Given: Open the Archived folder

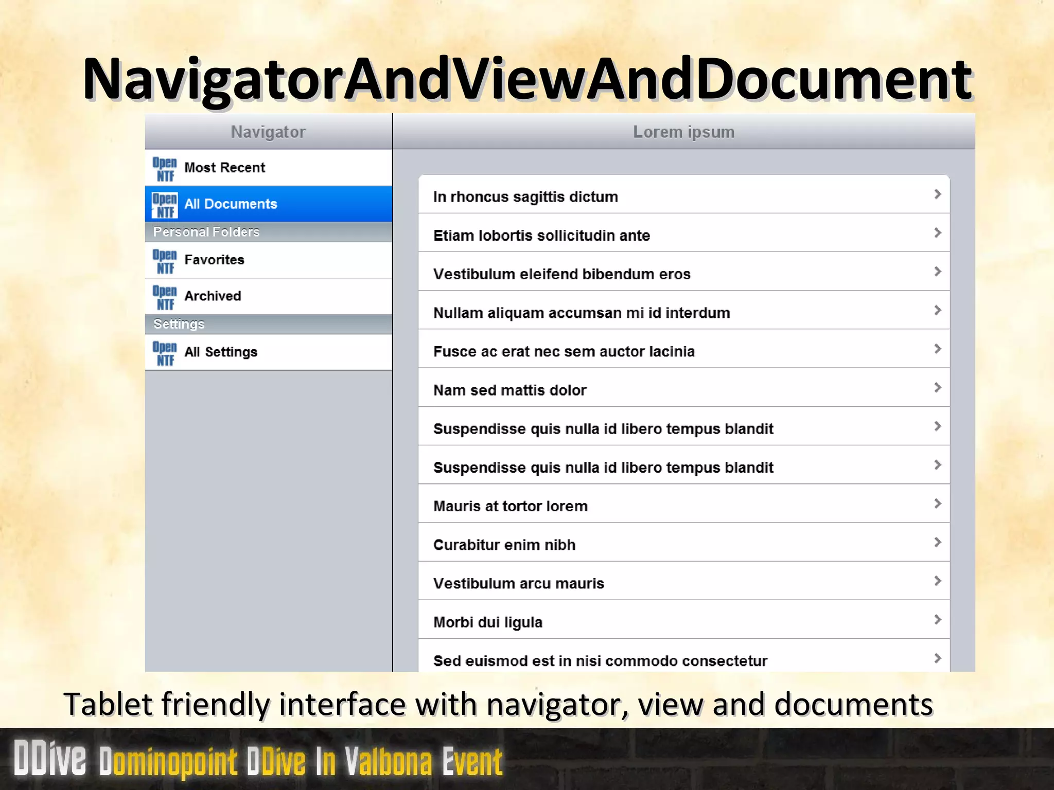Looking at the screenshot, I should (x=269, y=296).
